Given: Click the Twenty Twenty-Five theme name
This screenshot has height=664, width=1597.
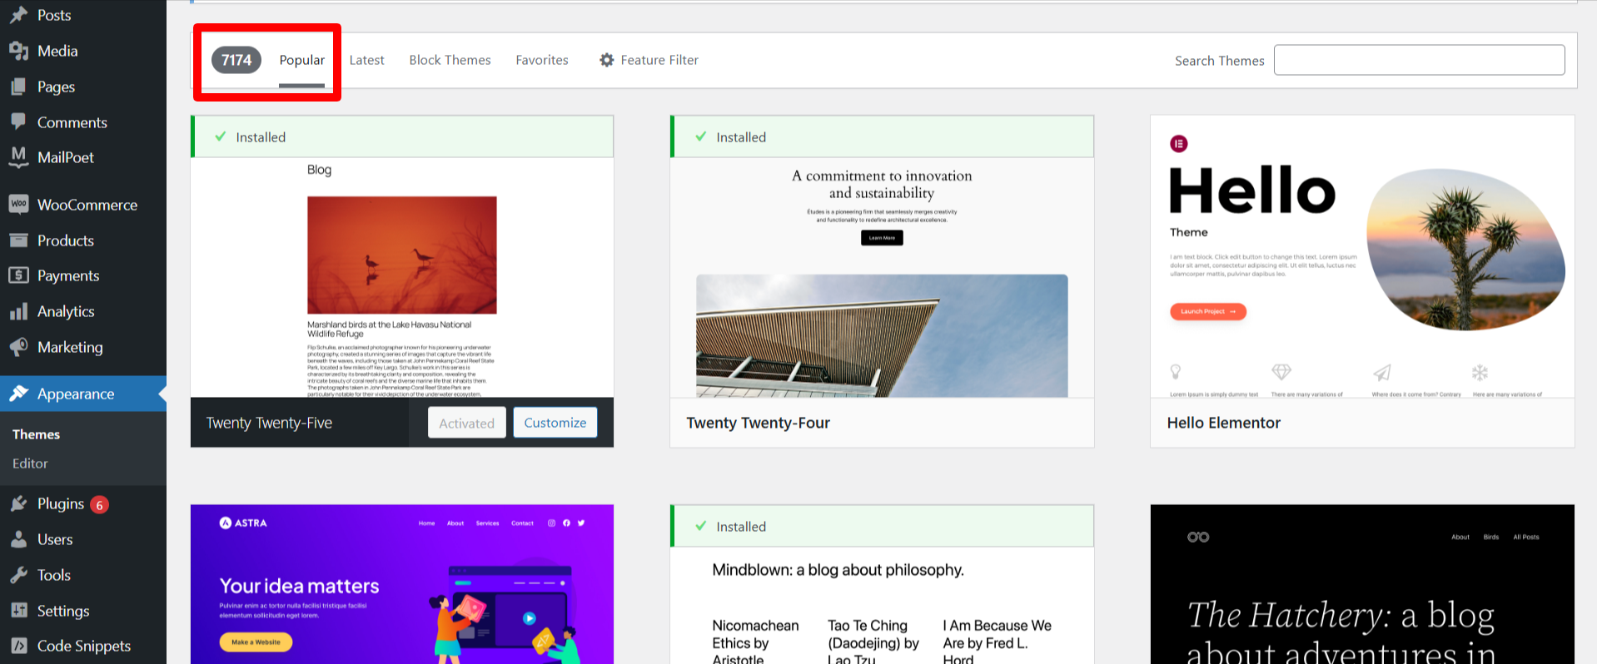Looking at the screenshot, I should pos(269,423).
